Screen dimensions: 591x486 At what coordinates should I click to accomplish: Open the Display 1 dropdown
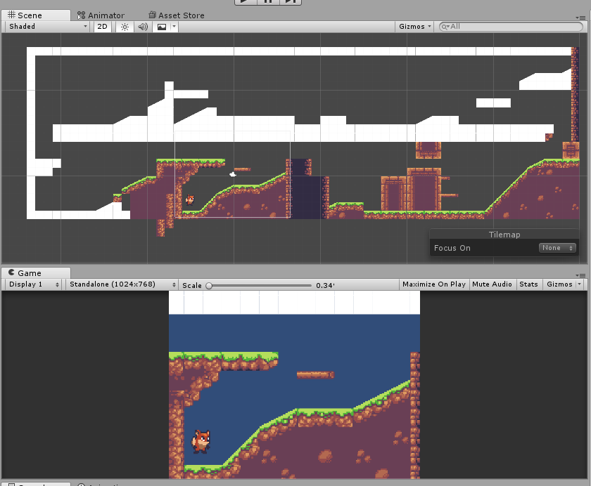point(33,284)
